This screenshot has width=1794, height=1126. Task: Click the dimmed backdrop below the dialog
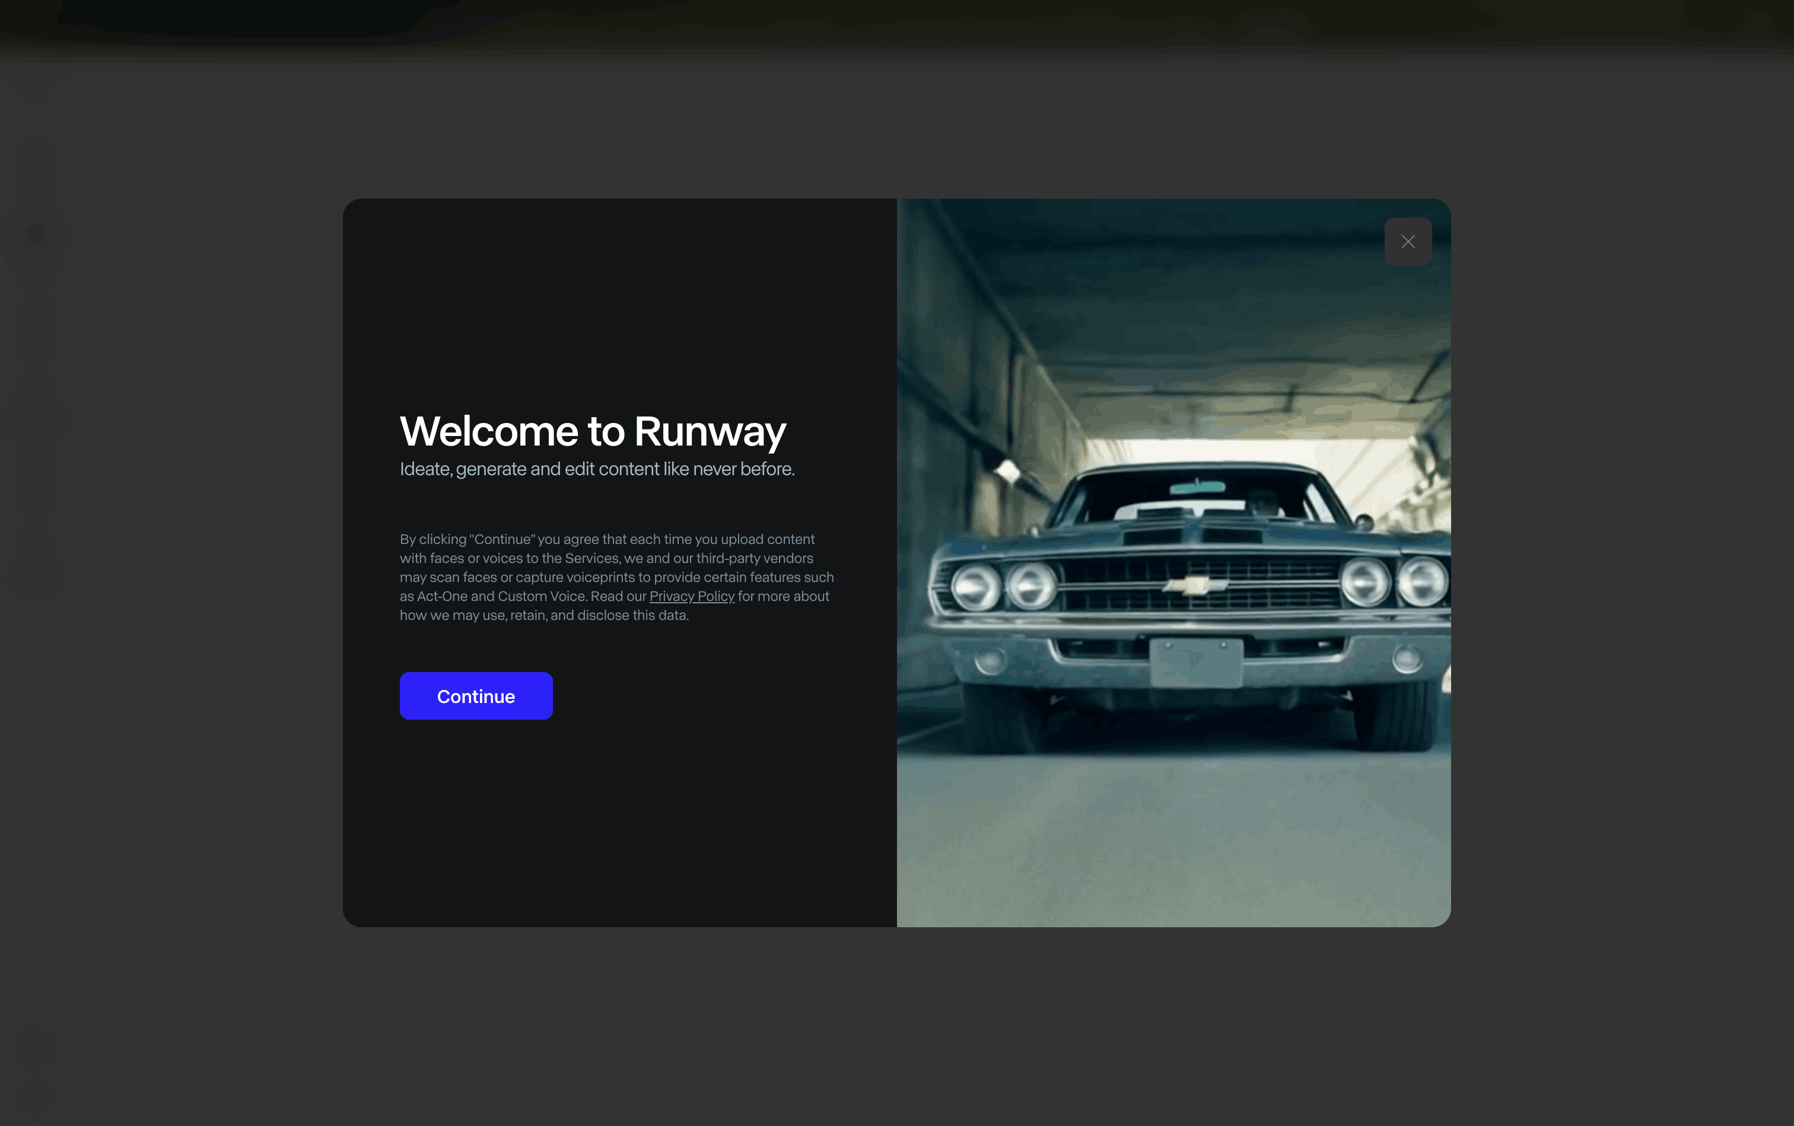click(x=896, y=1028)
